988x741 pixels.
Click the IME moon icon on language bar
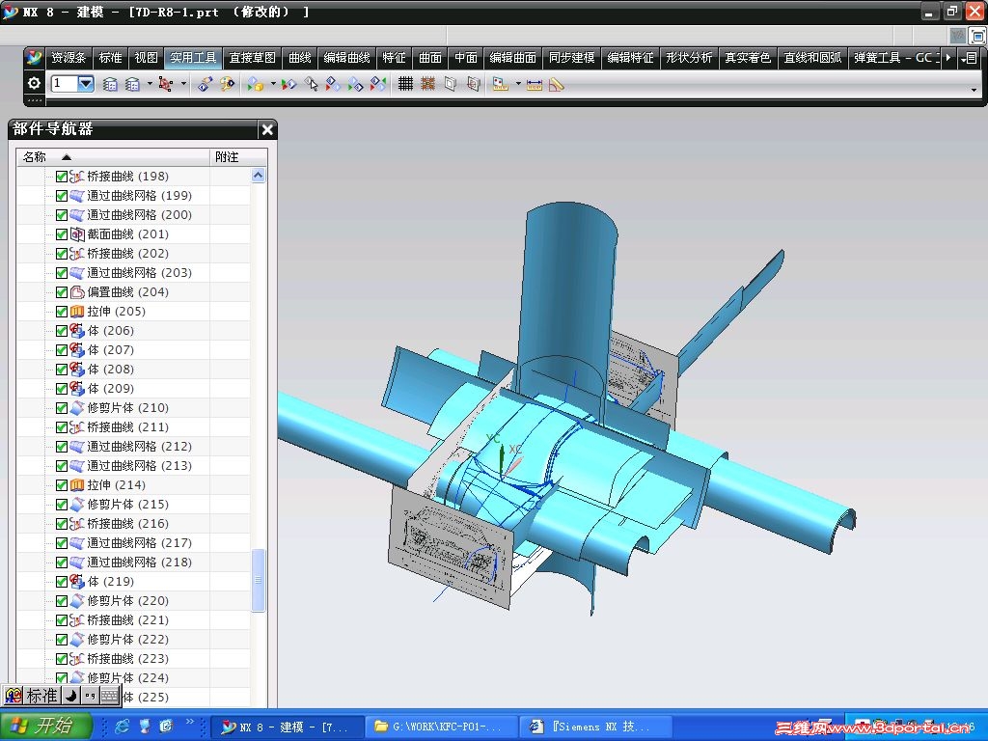coord(71,696)
